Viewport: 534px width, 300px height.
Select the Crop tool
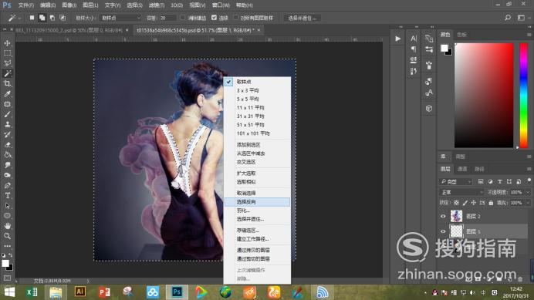[7, 84]
